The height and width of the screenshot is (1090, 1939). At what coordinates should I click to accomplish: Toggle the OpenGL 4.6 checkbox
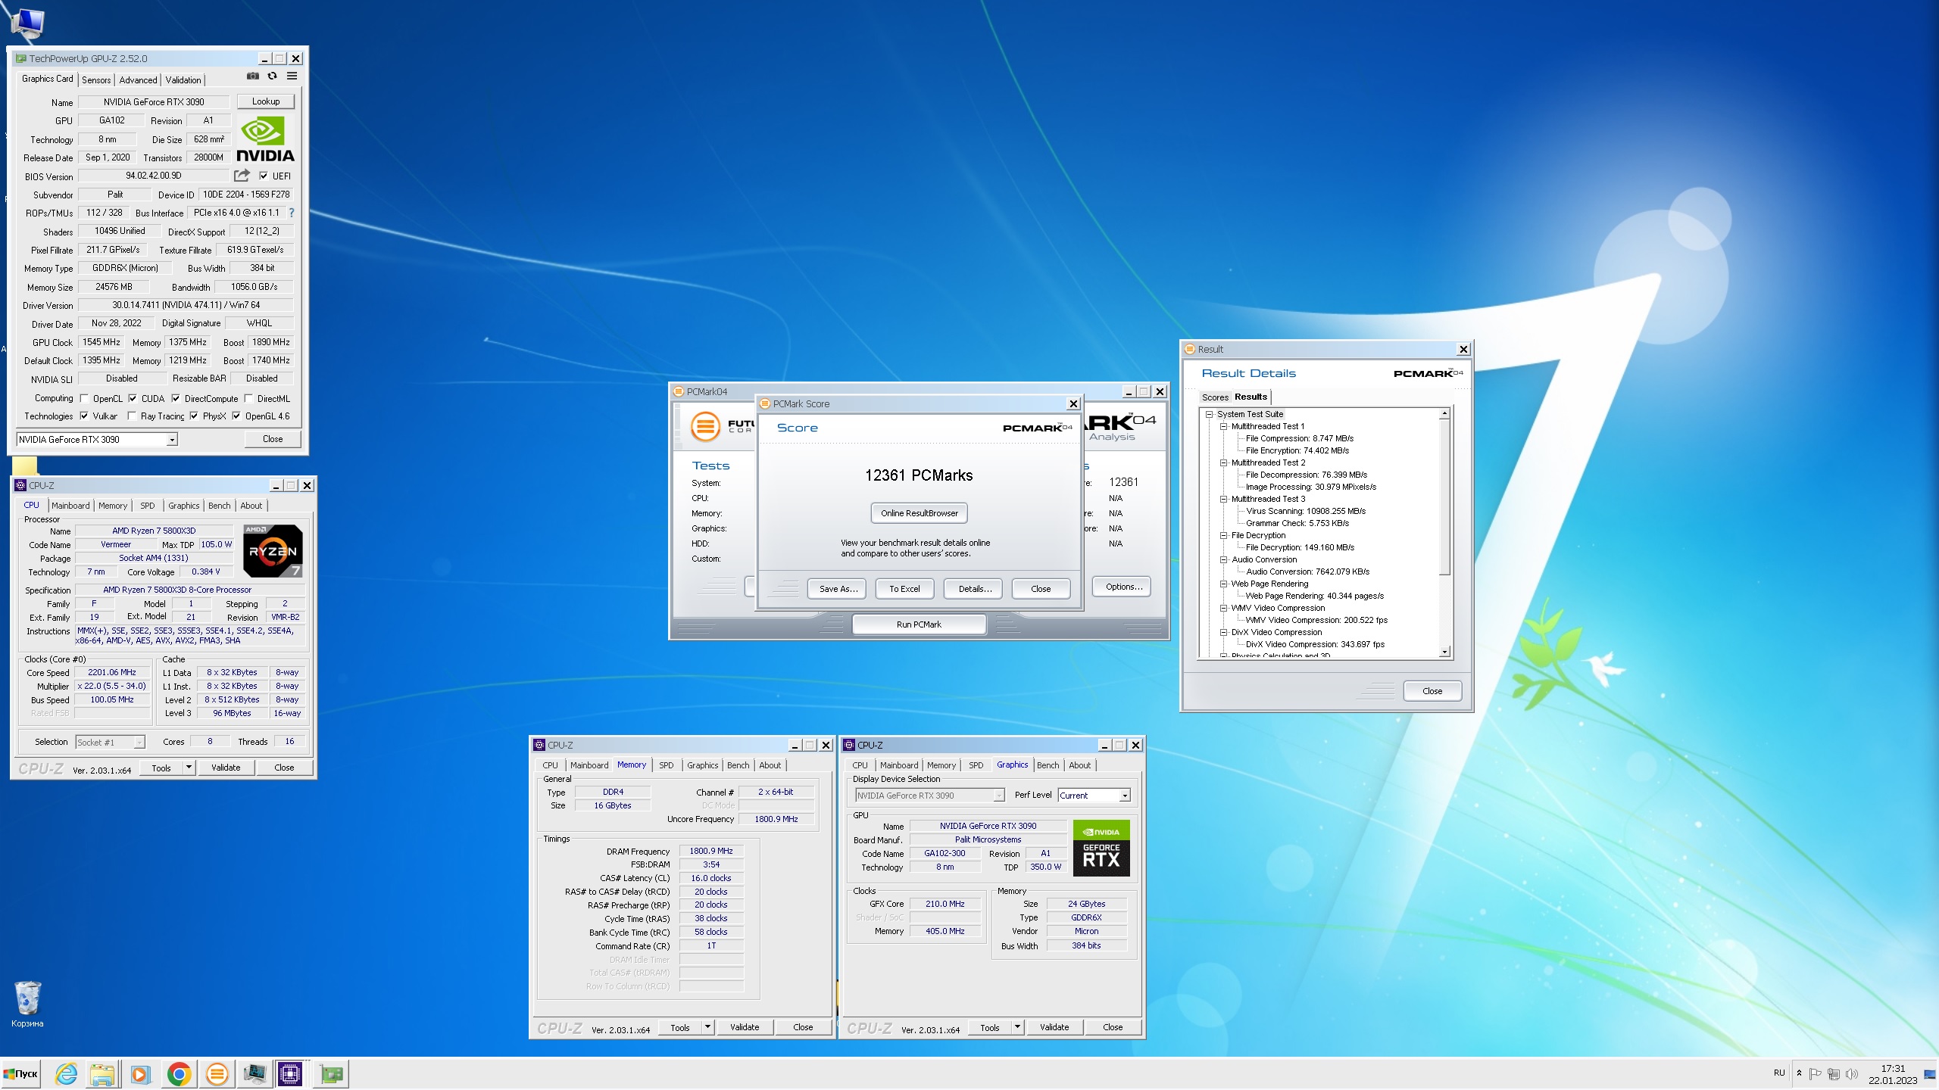click(x=236, y=416)
